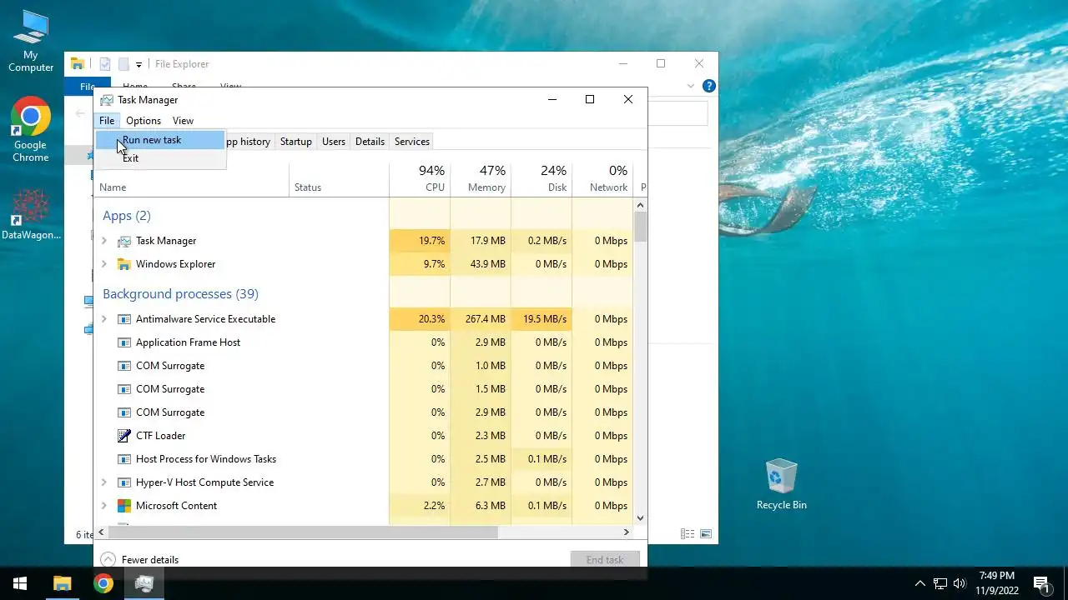1068x600 pixels.
Task: Click the Antimalware Service Executable icon
Action: (x=124, y=319)
